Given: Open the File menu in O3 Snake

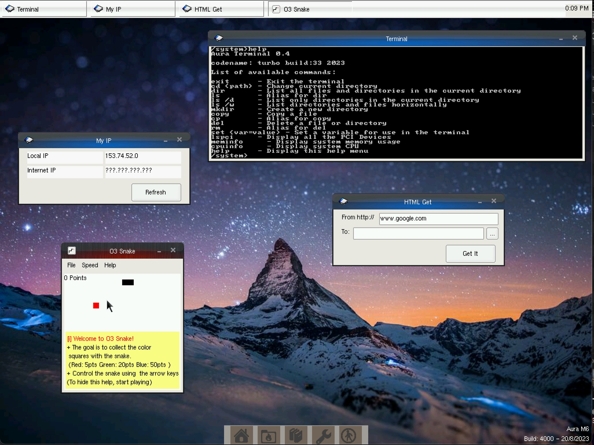Looking at the screenshot, I should pyautogui.click(x=71, y=265).
